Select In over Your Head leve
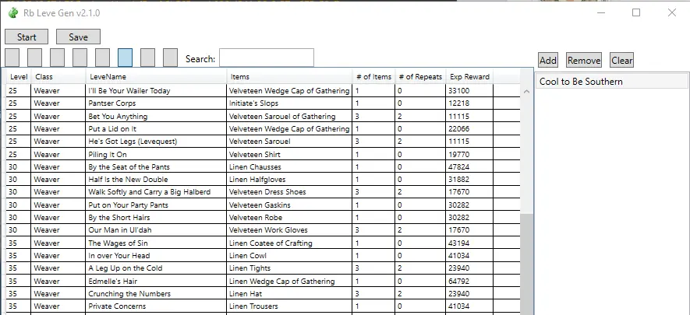Screen dimensions: 690x315 (x=263, y=255)
